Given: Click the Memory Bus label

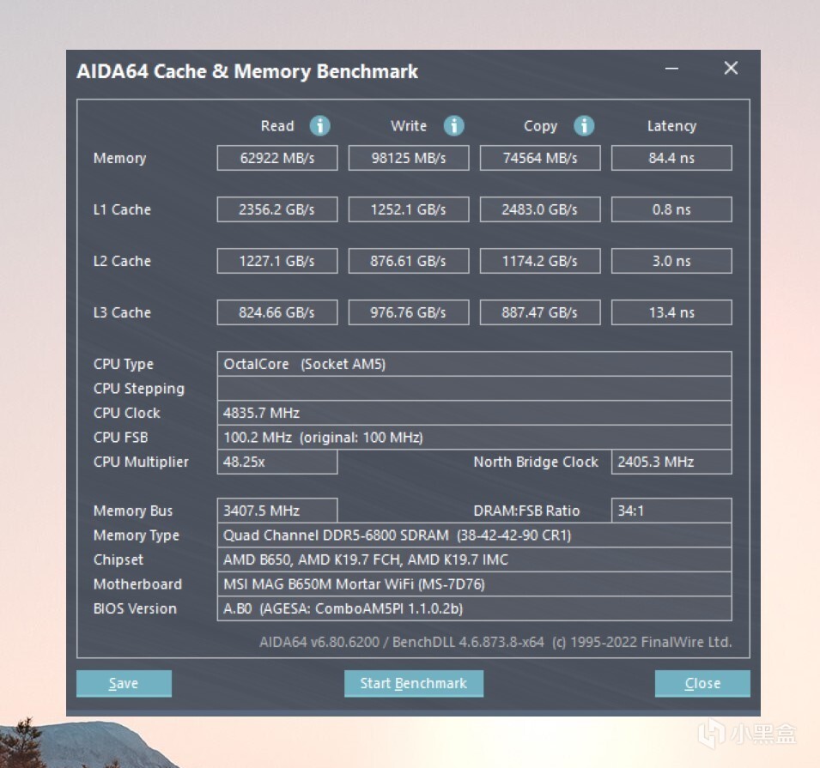Looking at the screenshot, I should pyautogui.click(x=133, y=511).
